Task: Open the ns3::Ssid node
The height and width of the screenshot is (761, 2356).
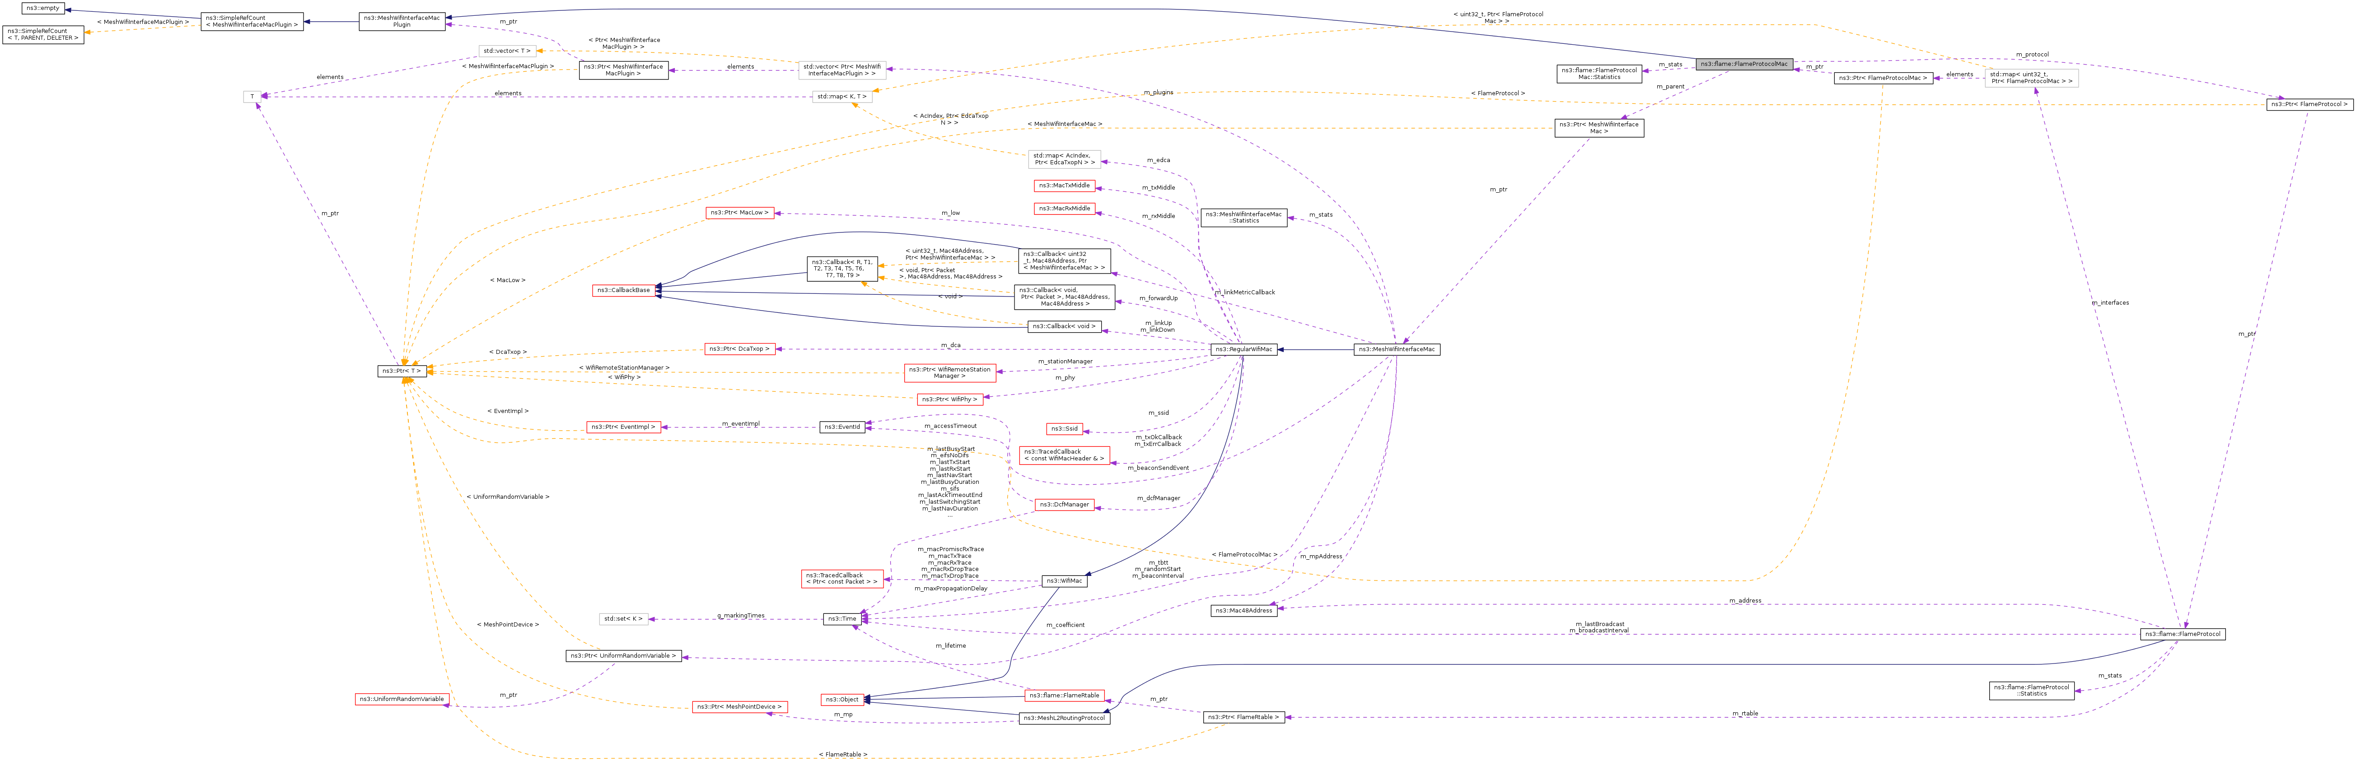Action: point(1064,428)
